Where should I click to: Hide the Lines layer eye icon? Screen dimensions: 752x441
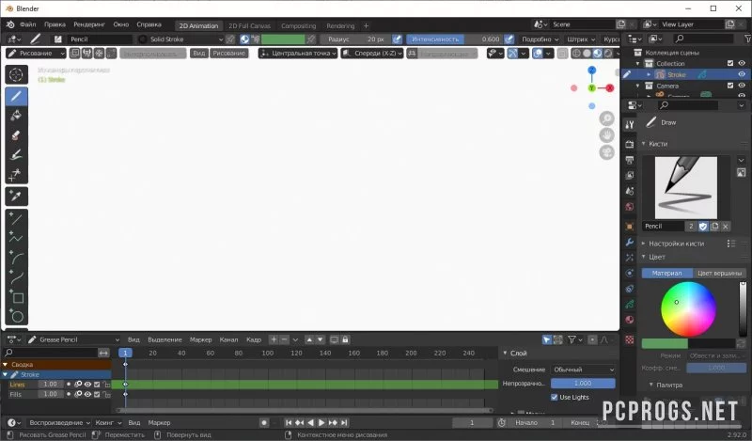(x=87, y=385)
